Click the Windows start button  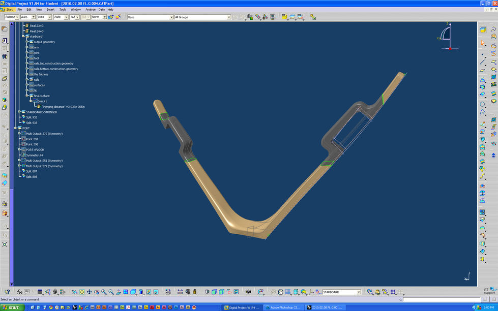(13, 307)
